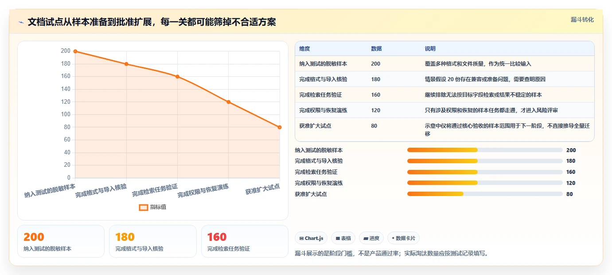Click the orange 指标值 legend swatch

(x=144, y=207)
